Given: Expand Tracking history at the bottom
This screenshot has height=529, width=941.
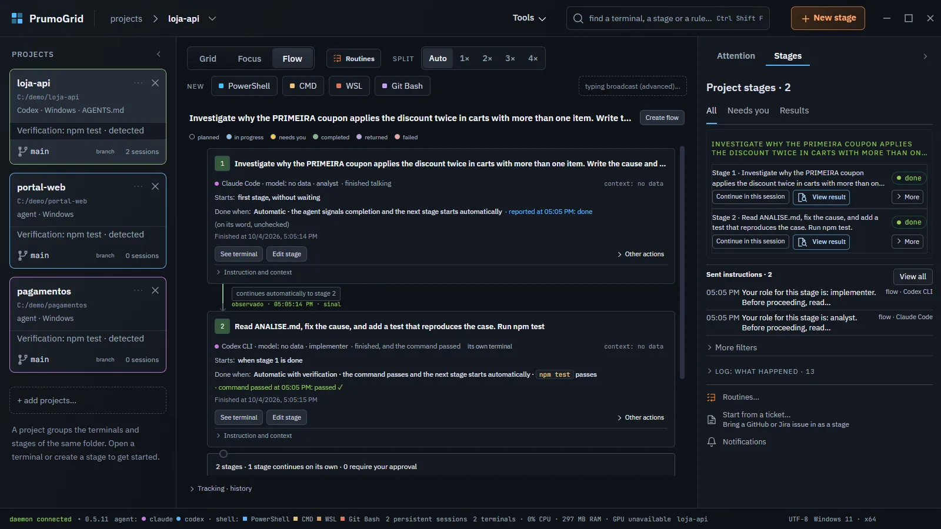Looking at the screenshot, I should pyautogui.click(x=221, y=488).
